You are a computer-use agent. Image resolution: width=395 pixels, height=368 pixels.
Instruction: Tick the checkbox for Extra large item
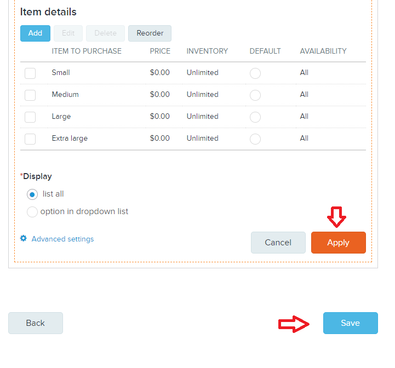click(x=30, y=139)
